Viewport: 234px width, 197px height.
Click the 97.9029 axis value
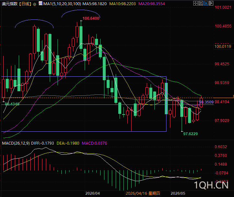point(222,121)
